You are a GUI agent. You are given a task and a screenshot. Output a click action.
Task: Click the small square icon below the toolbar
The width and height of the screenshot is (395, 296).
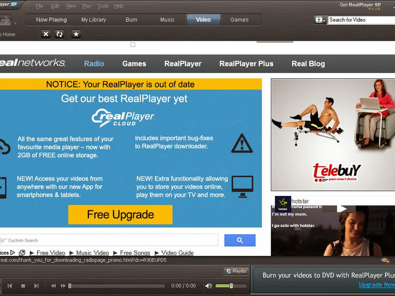[133, 45]
